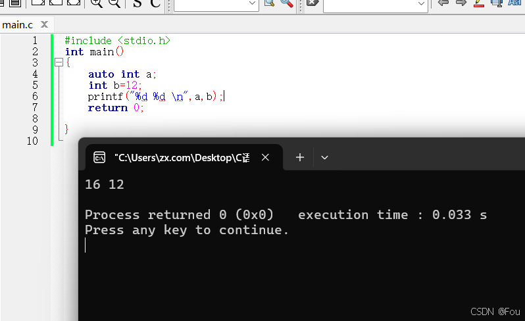The width and height of the screenshot is (525, 321).
Task: Click the S toolbar icon
Action: coord(137,3)
